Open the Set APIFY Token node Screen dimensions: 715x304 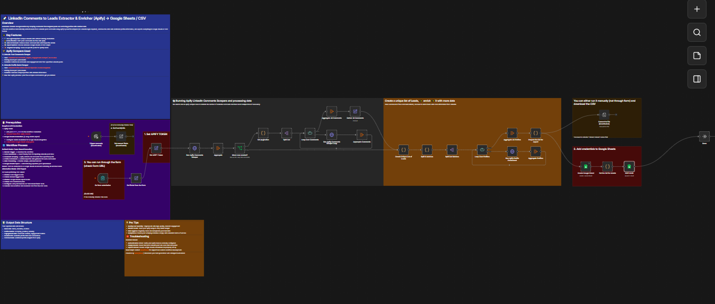point(156,148)
